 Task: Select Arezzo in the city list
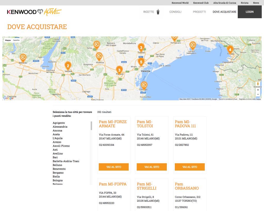57,142
